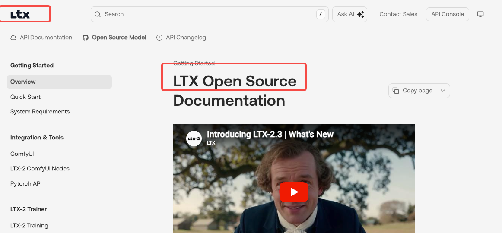Click the copy icon in Copy page
Screen dimensions: 502x233
pyautogui.click(x=396, y=91)
